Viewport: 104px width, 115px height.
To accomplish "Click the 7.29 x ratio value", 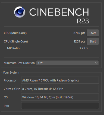I will (84, 48).
